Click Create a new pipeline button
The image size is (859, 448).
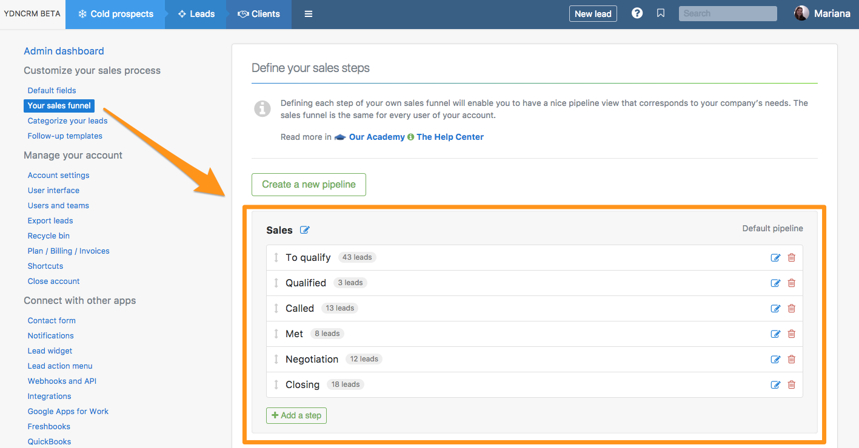point(309,185)
